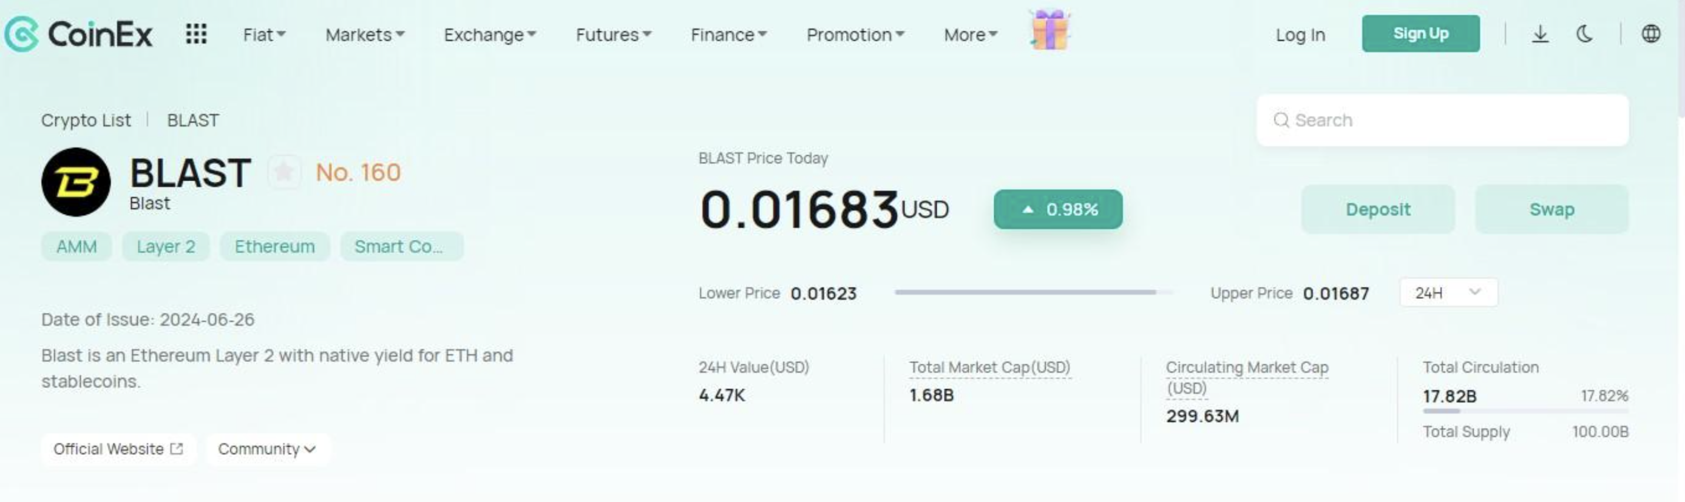Open the Markets dropdown menu

click(x=365, y=35)
